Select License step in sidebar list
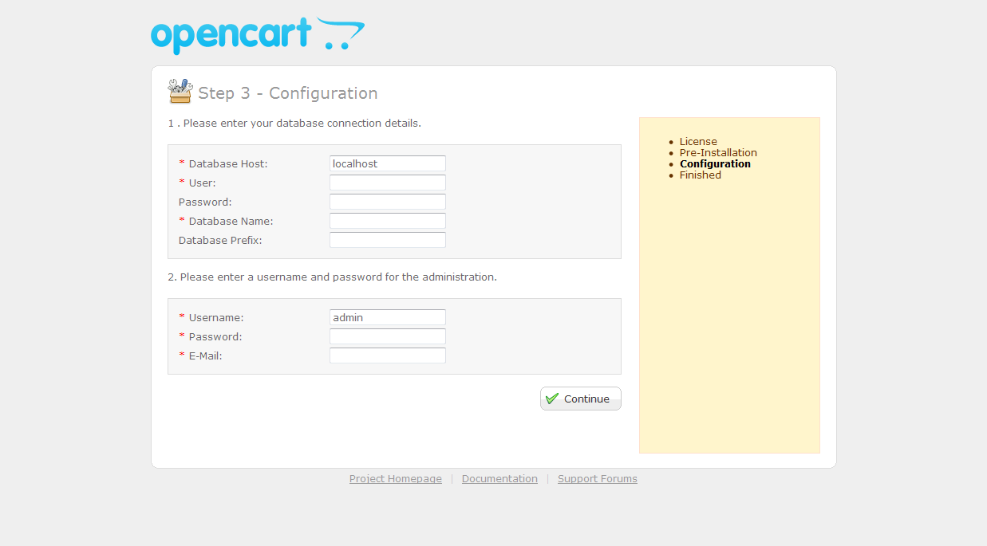The image size is (987, 546). (698, 142)
